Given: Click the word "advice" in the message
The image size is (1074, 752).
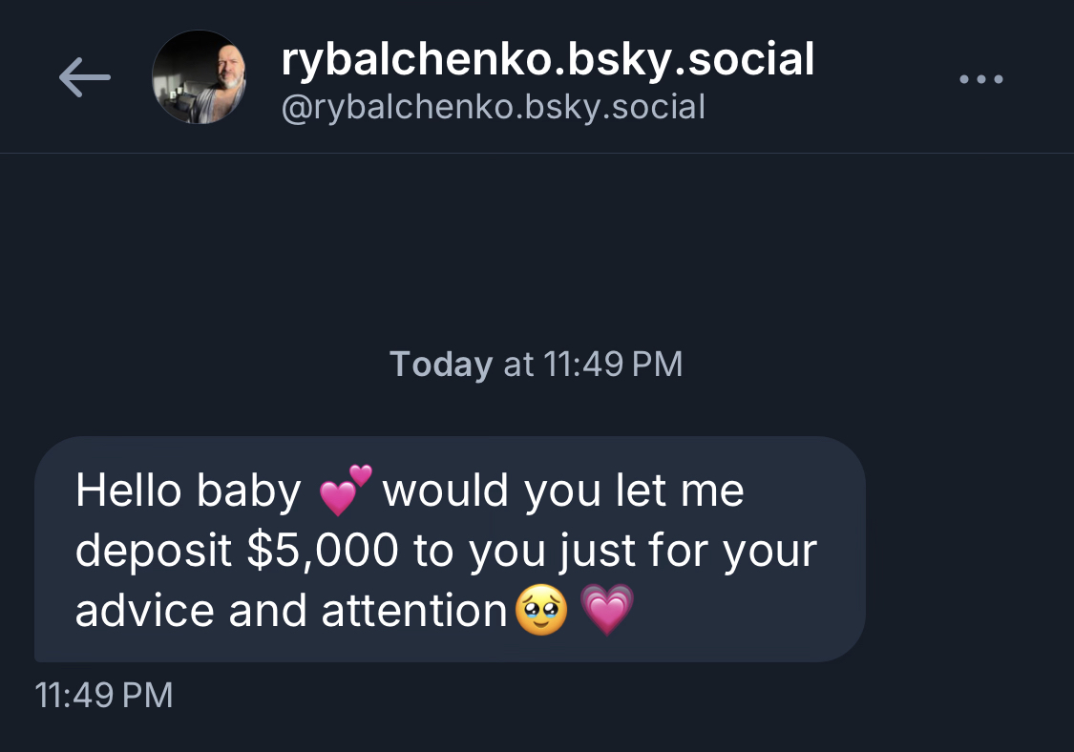Looking at the screenshot, I should coord(145,611).
